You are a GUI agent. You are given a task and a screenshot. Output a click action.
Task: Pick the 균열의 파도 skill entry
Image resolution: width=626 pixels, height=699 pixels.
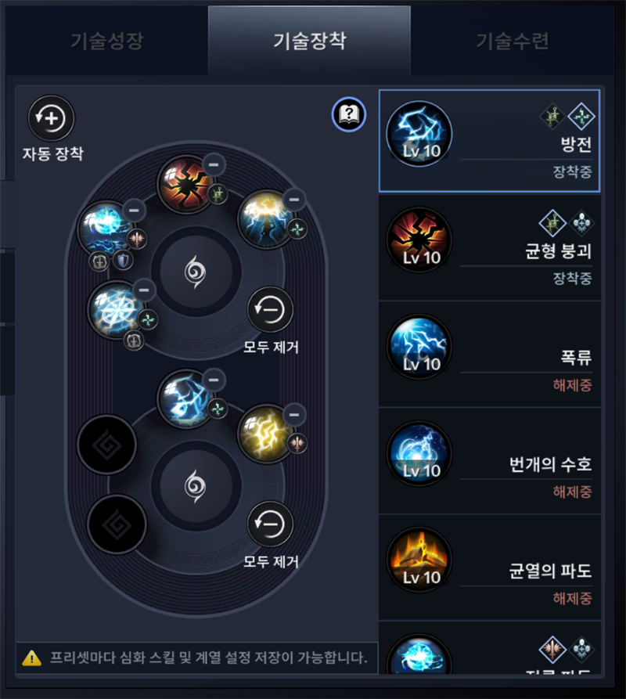[x=489, y=567]
